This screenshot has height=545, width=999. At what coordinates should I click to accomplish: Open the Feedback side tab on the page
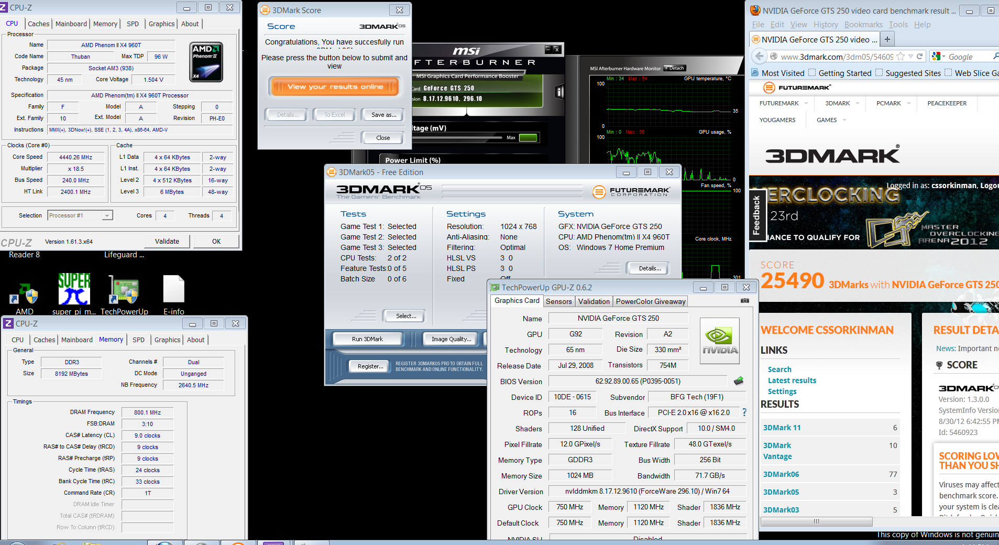[756, 215]
